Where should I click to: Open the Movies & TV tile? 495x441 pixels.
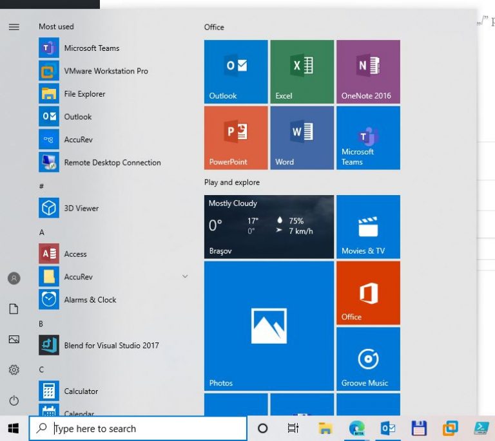369,227
